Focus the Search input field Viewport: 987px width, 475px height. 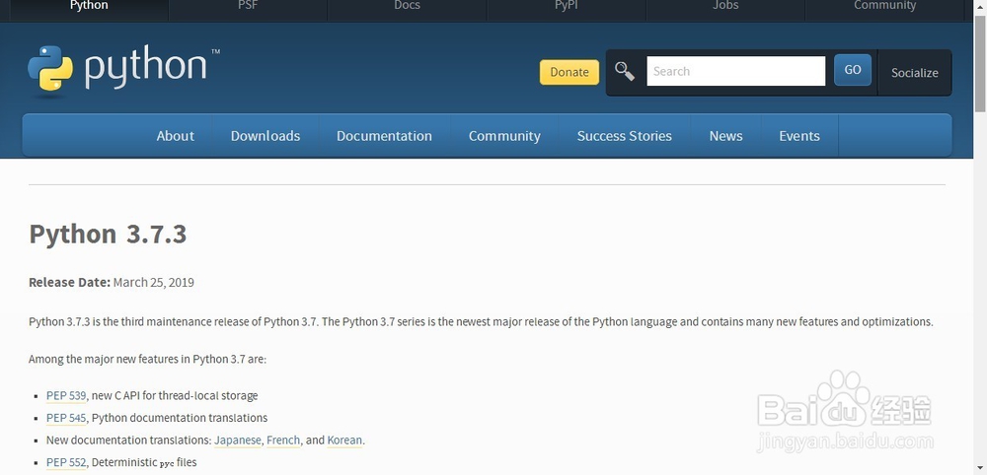[736, 71]
